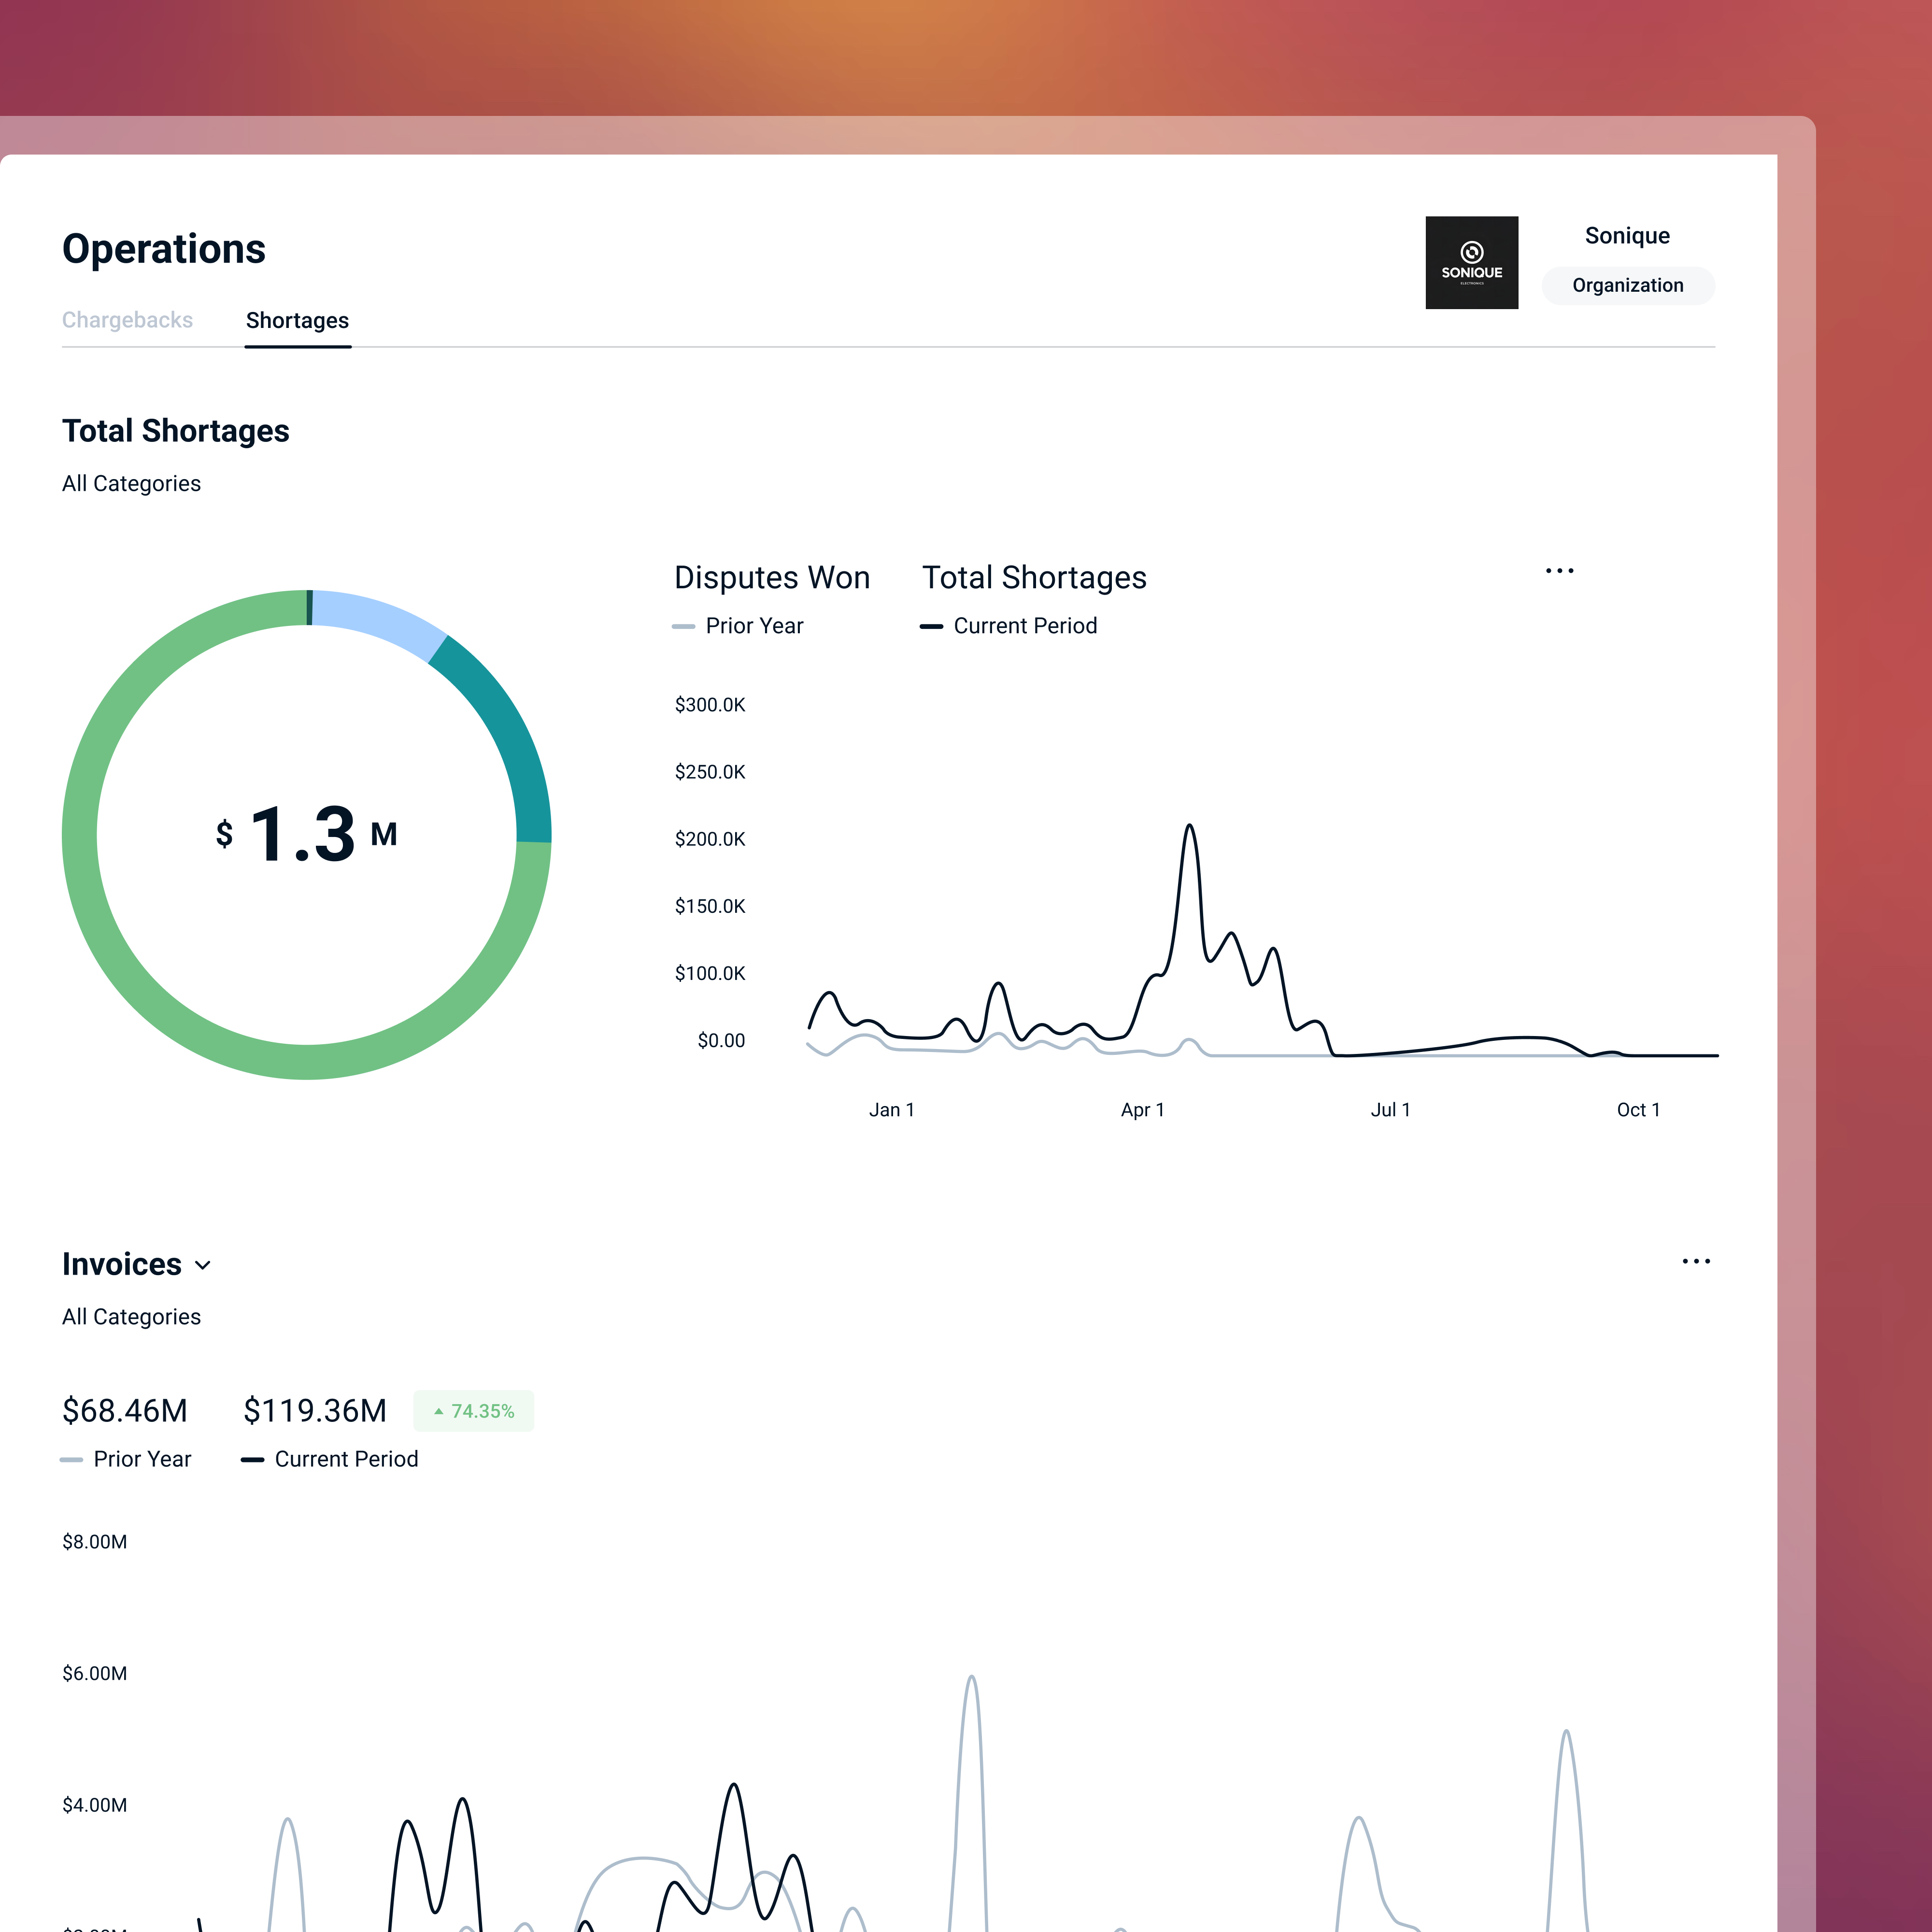Click the Jul 1 axis label
The height and width of the screenshot is (1932, 1932).
tap(1390, 1110)
